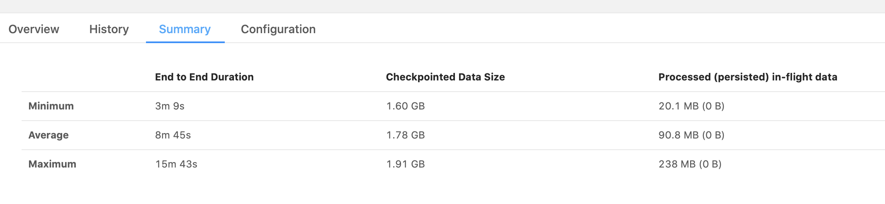The height and width of the screenshot is (204, 885).
Task: Click the minimum duration value 3m 9s
Action: (x=170, y=106)
